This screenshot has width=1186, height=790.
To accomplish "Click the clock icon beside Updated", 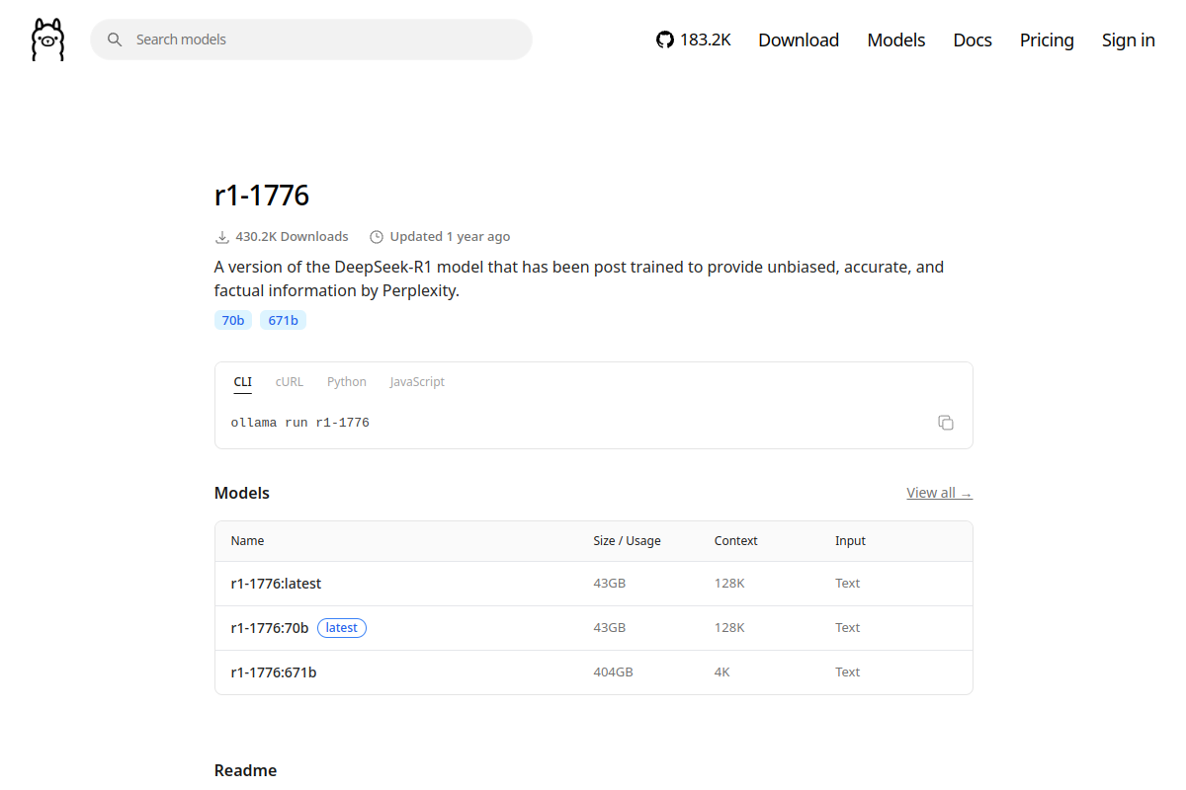I will pyautogui.click(x=377, y=237).
